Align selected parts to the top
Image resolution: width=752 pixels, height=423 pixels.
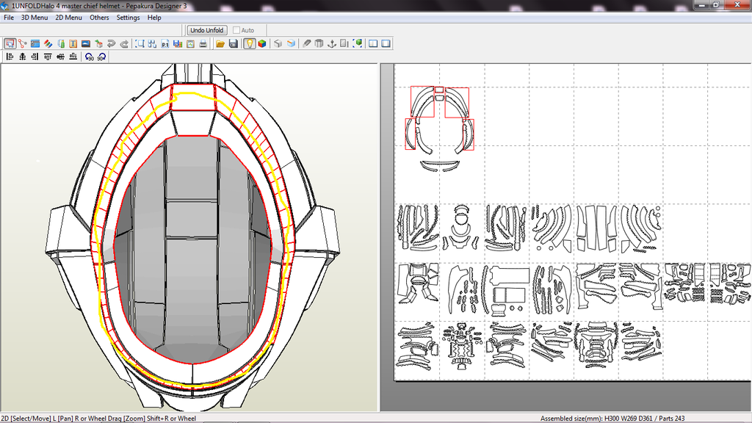(x=48, y=57)
